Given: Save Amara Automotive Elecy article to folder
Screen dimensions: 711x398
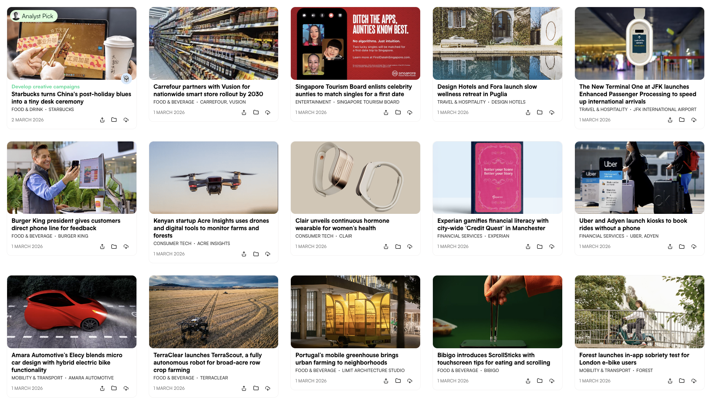Looking at the screenshot, I should click(x=114, y=388).
